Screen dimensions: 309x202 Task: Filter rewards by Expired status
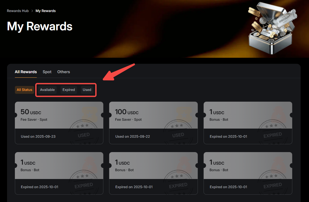coord(69,90)
